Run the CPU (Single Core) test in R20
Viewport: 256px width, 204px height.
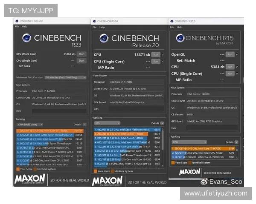tap(156, 61)
